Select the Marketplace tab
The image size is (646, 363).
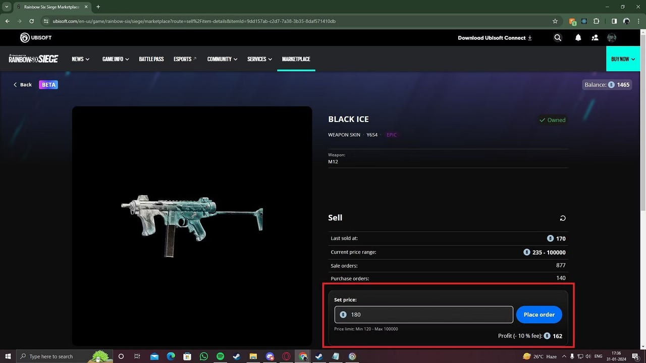coord(296,59)
